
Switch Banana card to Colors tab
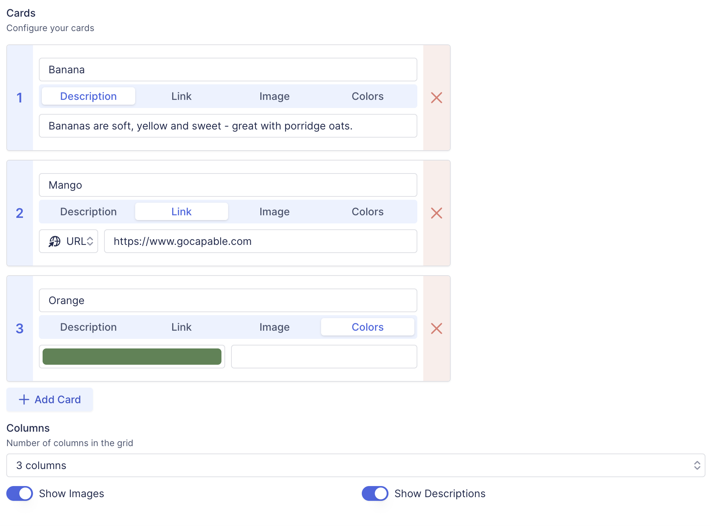367,96
